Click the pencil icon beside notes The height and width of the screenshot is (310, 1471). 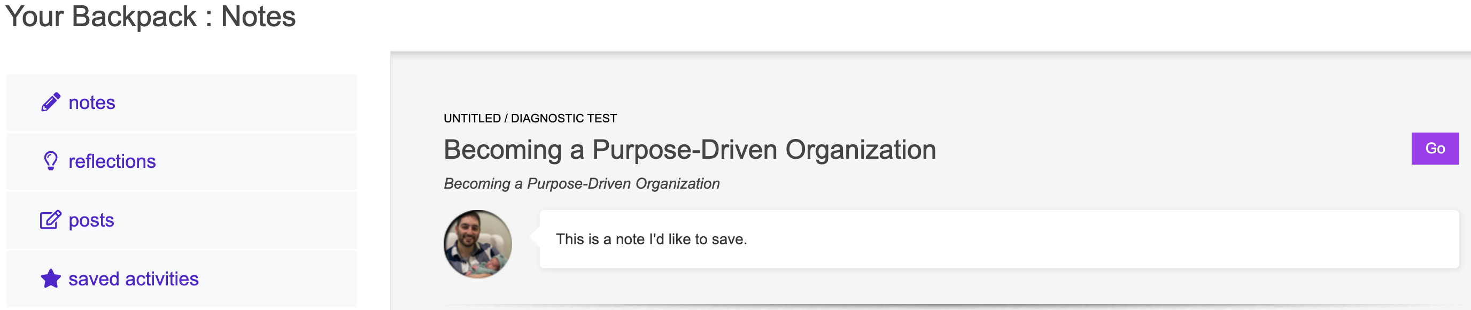pyautogui.click(x=50, y=102)
